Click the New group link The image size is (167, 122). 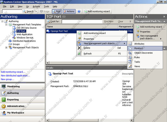[8, 79]
